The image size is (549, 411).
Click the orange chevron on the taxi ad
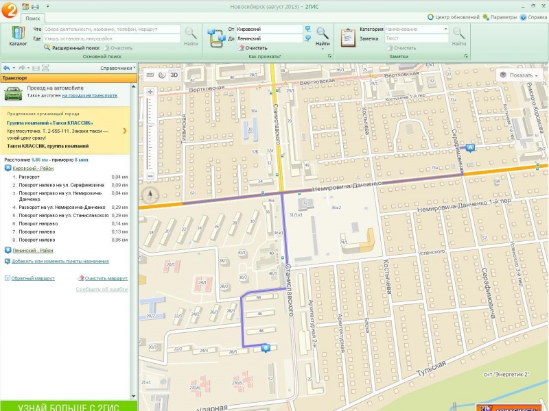coord(125,131)
